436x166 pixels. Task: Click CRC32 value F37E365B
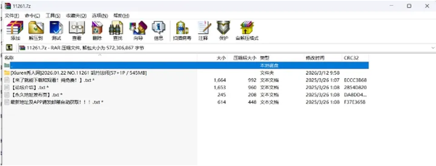(355, 102)
